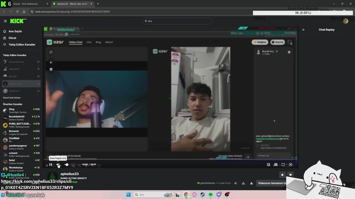The width and height of the screenshot is (355, 199).
Task: Close the Kick Dashboard tab
Action: tap(47, 4)
